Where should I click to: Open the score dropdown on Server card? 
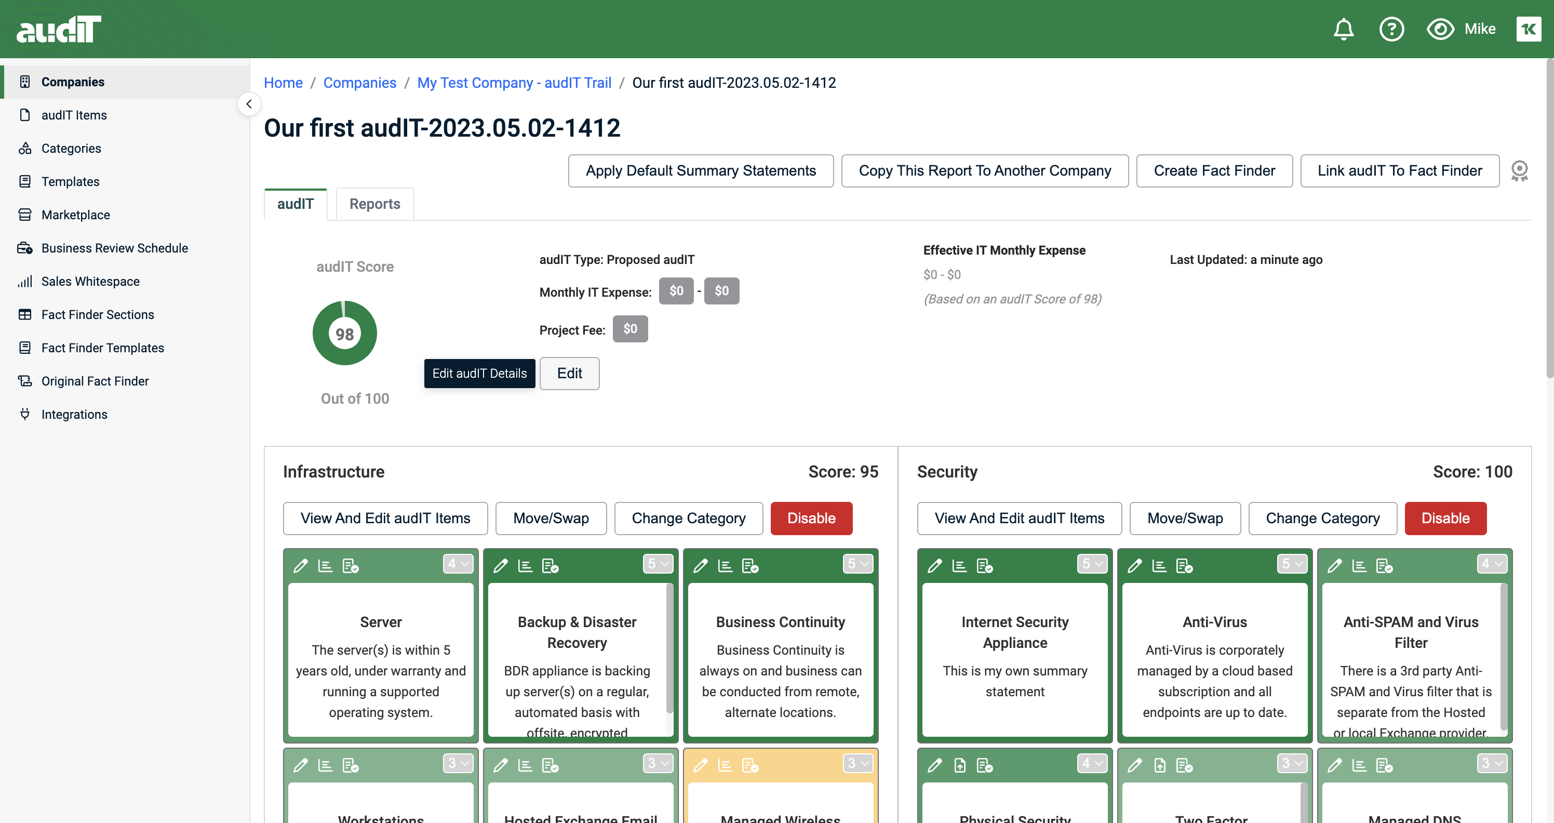click(458, 564)
